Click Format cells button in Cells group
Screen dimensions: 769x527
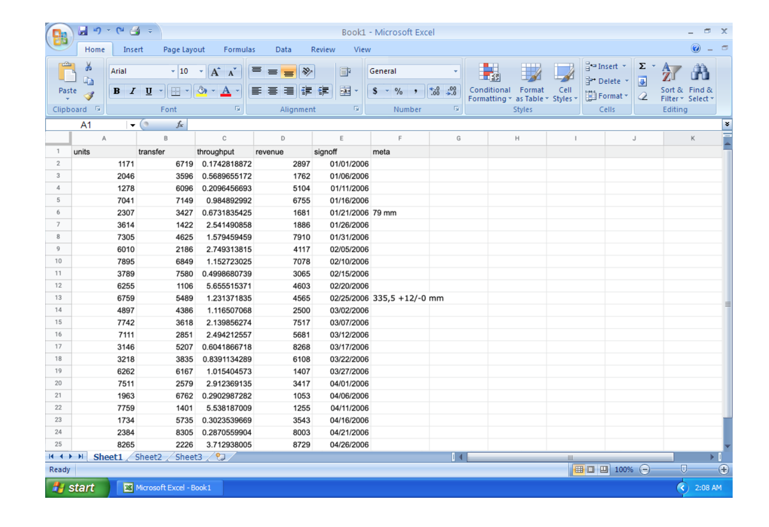[607, 96]
